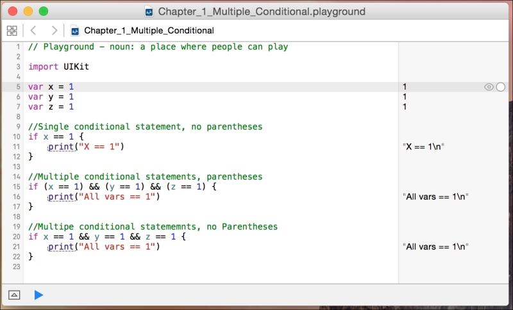Click the closing brace on line 17
513x310 pixels.
(30, 206)
